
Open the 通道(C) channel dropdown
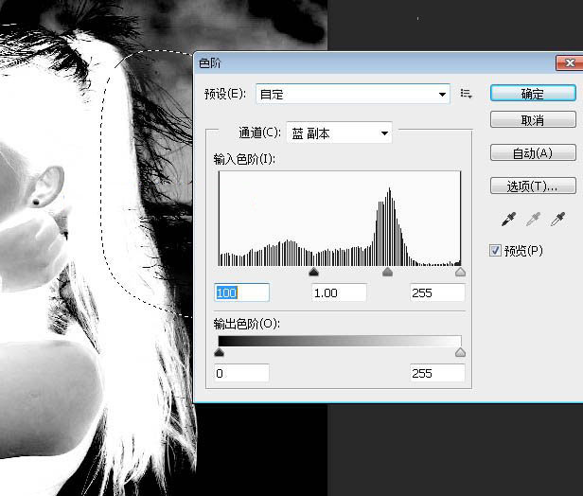(x=339, y=133)
